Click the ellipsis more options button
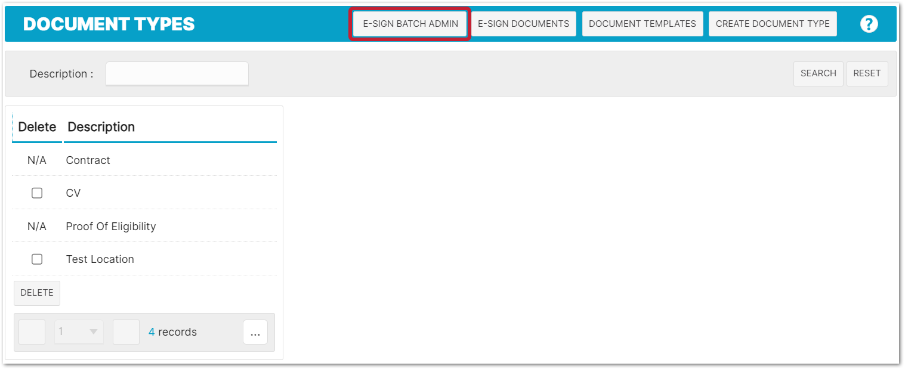 tap(255, 333)
